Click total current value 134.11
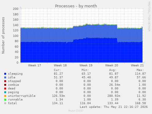 point(57,103)
